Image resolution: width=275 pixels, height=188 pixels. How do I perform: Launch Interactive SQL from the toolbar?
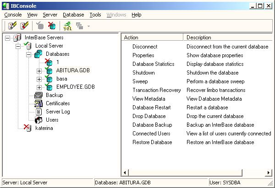[x=67, y=26]
